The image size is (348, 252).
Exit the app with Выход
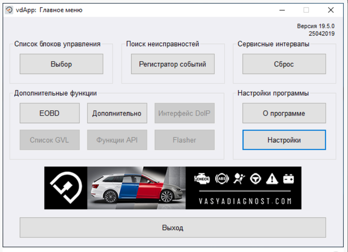coord(173,227)
